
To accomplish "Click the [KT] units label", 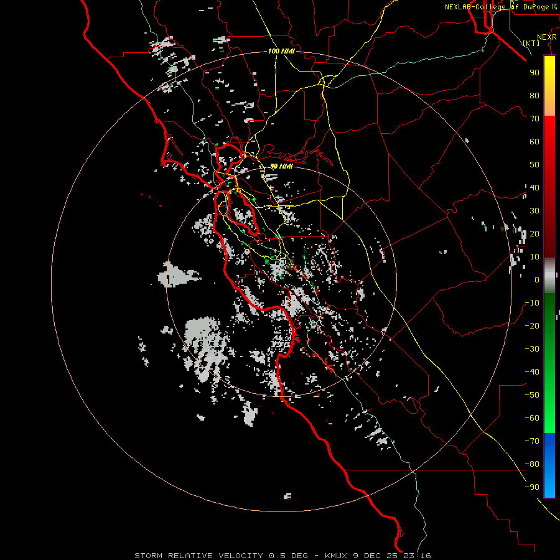I will [531, 43].
